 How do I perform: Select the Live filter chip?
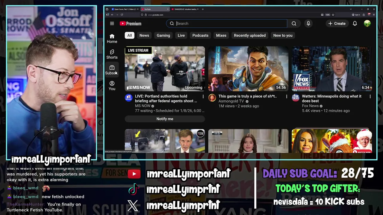tap(181, 36)
